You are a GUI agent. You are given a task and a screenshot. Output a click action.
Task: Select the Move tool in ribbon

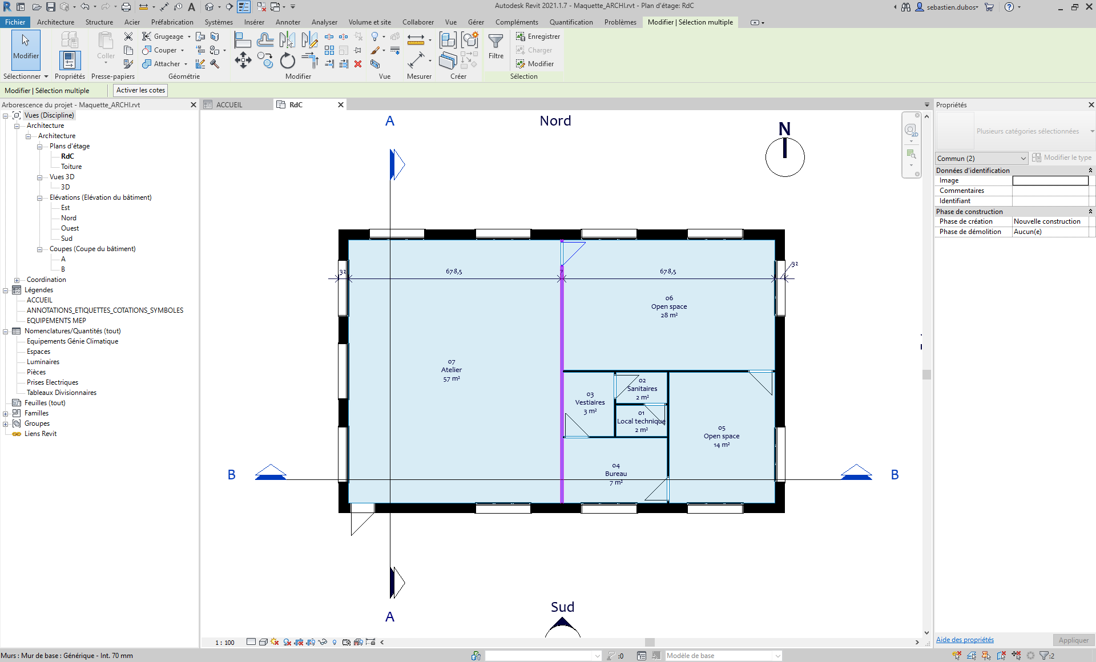pos(243,60)
